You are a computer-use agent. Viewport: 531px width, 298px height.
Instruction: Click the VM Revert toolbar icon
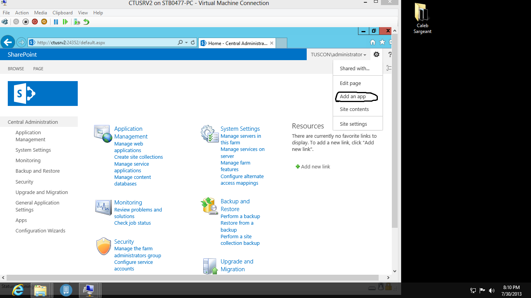[86, 22]
